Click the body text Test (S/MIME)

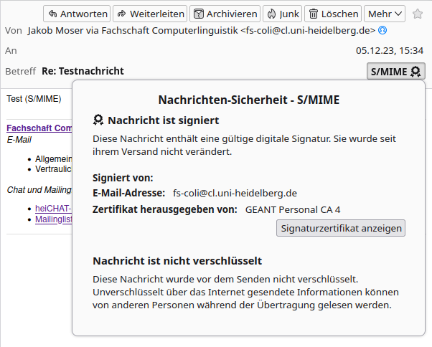click(34, 99)
